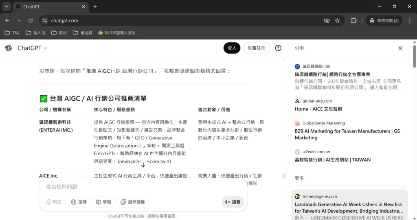417x220 pixels.
Task: Open the 個人用 bookmarks folder
Action: [x=35, y=33]
